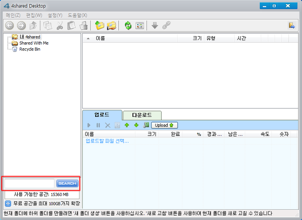Sort file list by 유형 column
The width and height of the screenshot is (302, 220).
pyautogui.click(x=211, y=38)
